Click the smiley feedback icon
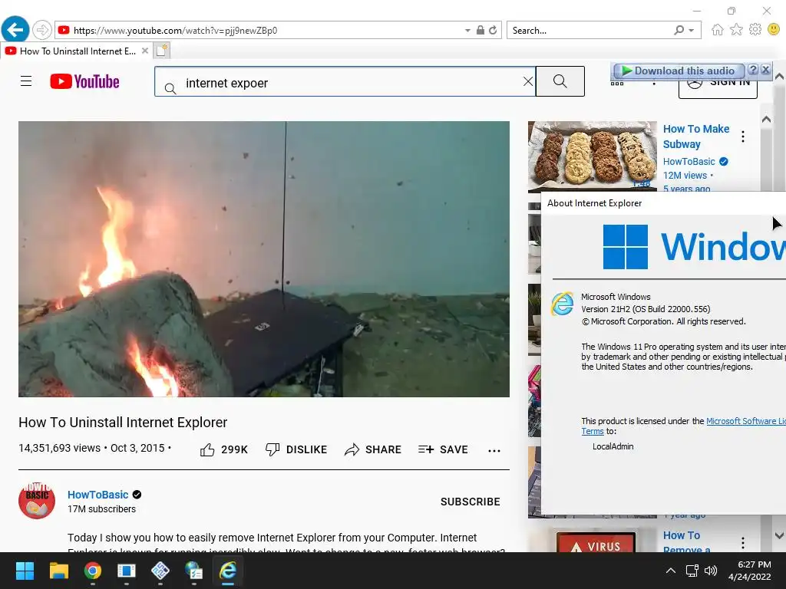Screen dimensions: 786x589 pos(774,30)
